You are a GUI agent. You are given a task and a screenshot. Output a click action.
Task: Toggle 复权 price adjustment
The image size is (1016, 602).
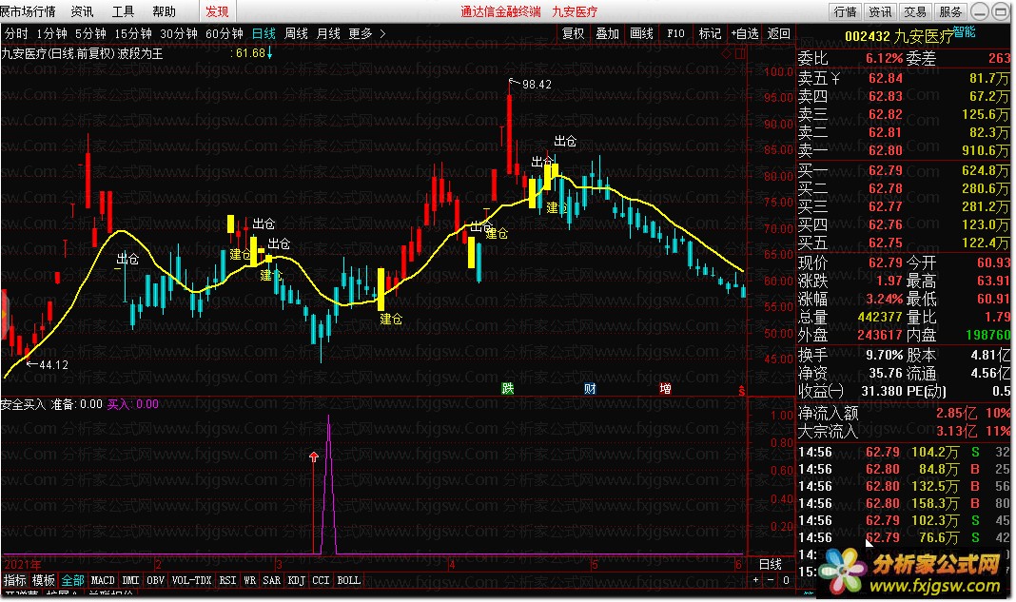click(573, 33)
